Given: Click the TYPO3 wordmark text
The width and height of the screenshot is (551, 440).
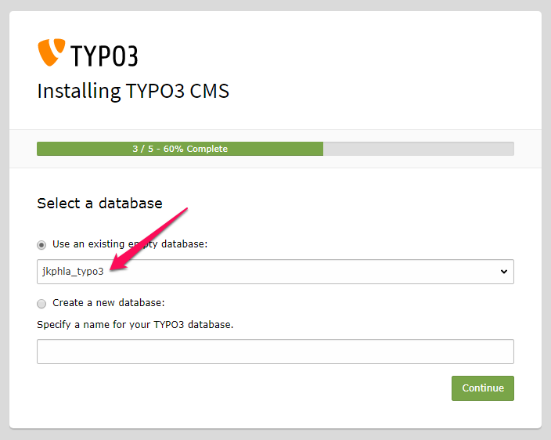Looking at the screenshot, I should pos(104,56).
